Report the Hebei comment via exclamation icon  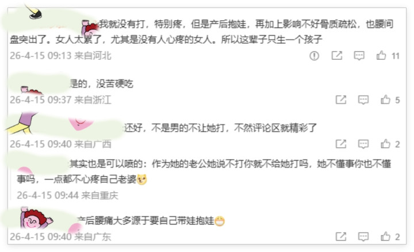[314, 56]
